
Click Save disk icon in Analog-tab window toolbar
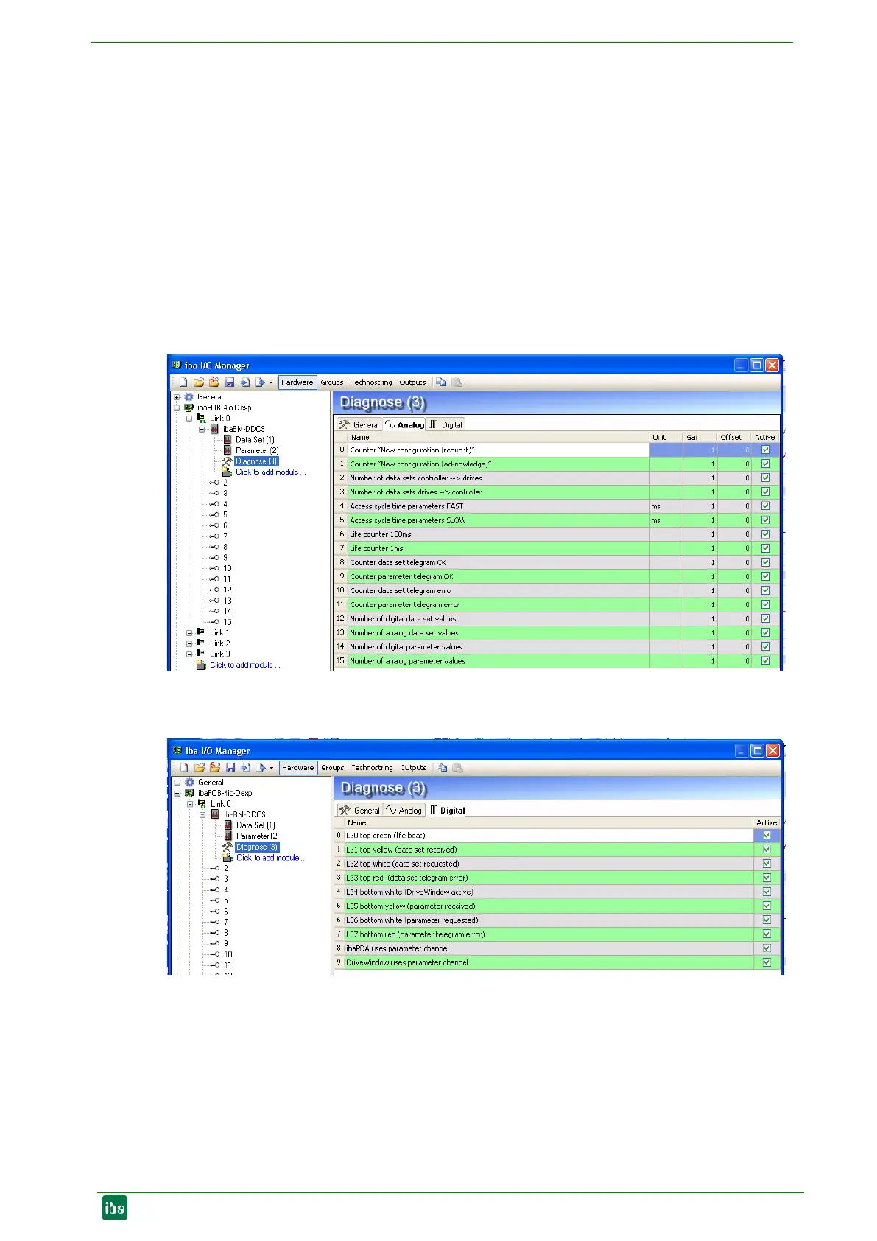pyautogui.click(x=230, y=382)
